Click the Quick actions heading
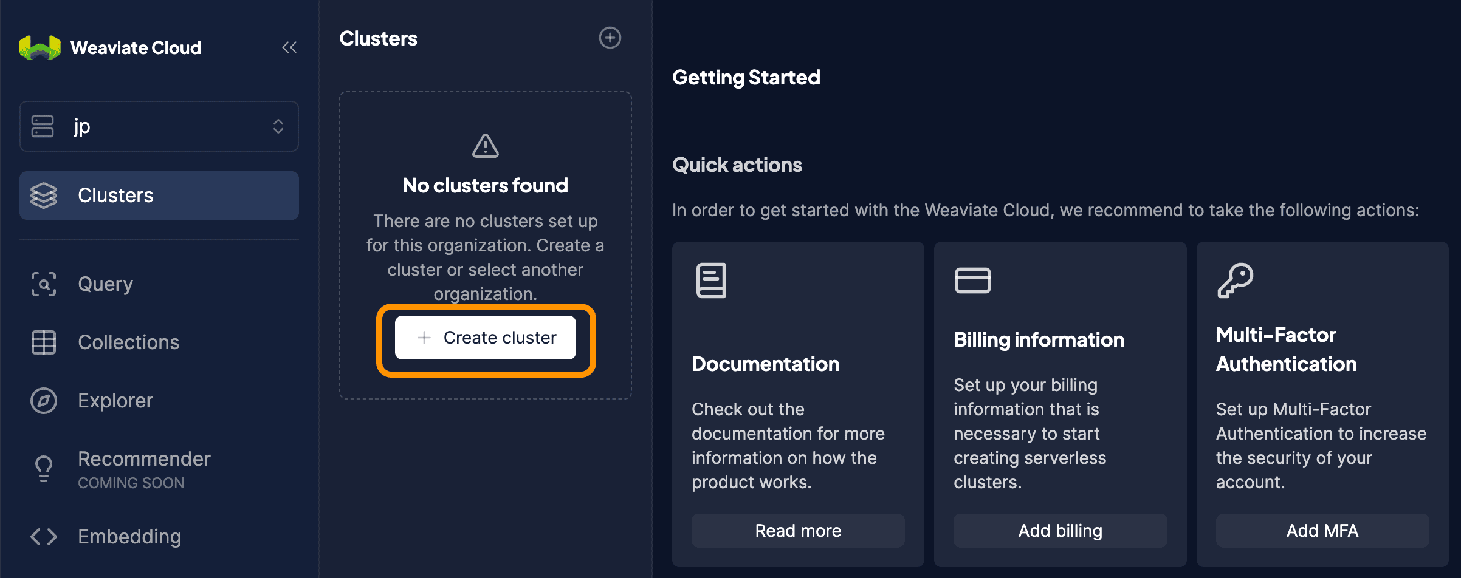The height and width of the screenshot is (578, 1461). [737, 165]
